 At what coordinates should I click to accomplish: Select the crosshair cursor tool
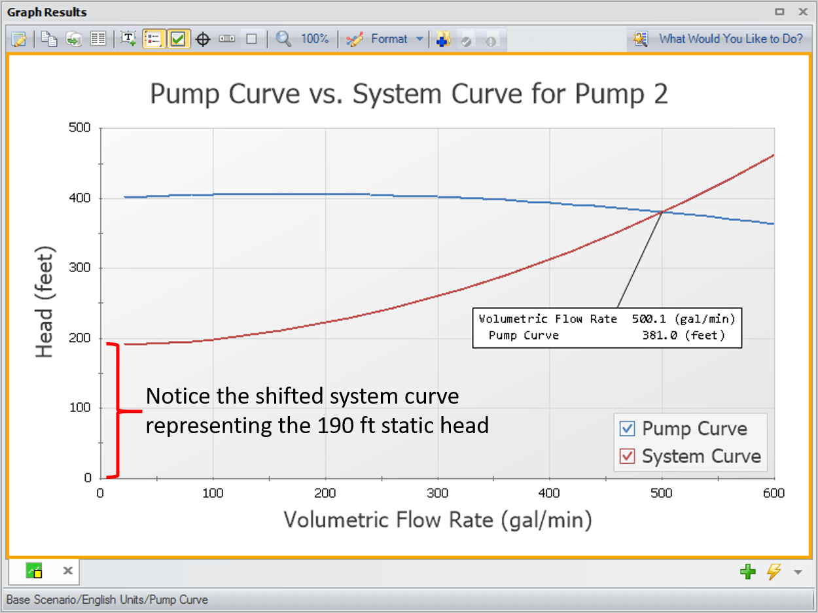coord(203,39)
